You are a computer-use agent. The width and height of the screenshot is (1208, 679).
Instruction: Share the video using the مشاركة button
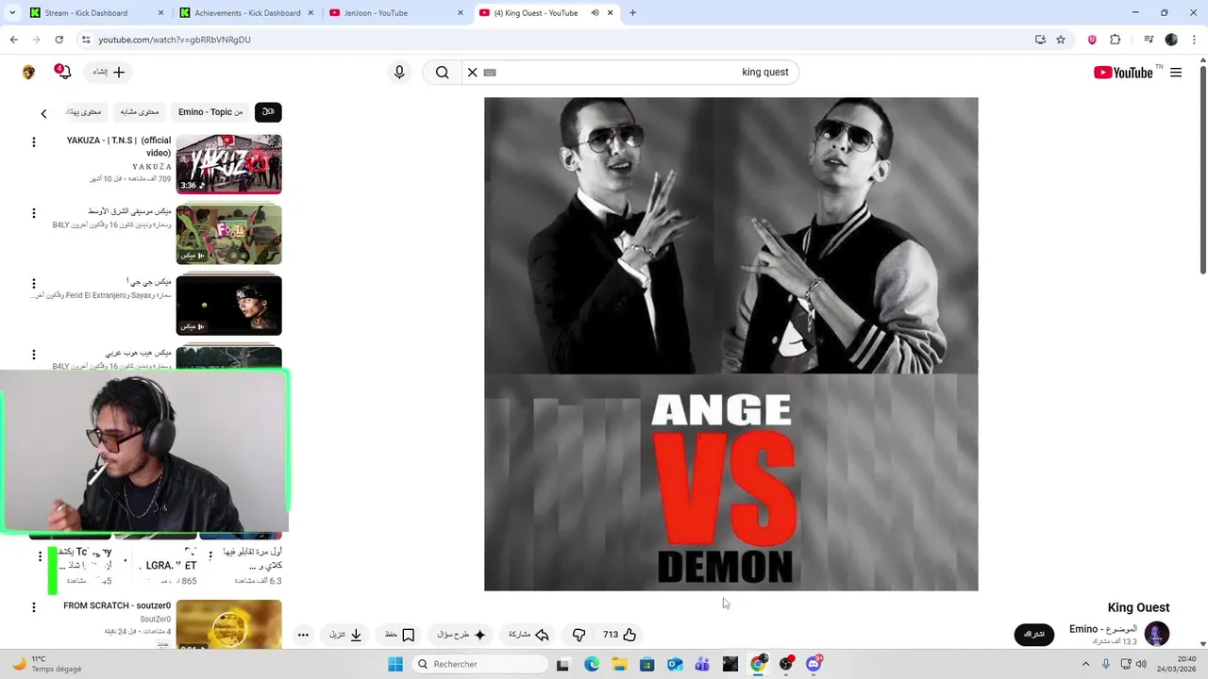click(528, 635)
